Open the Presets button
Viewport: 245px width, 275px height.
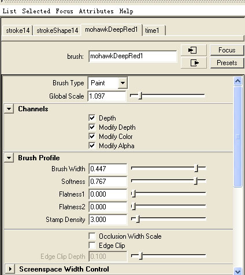pyautogui.click(x=227, y=63)
